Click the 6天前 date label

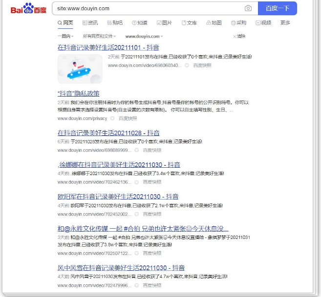(64, 141)
